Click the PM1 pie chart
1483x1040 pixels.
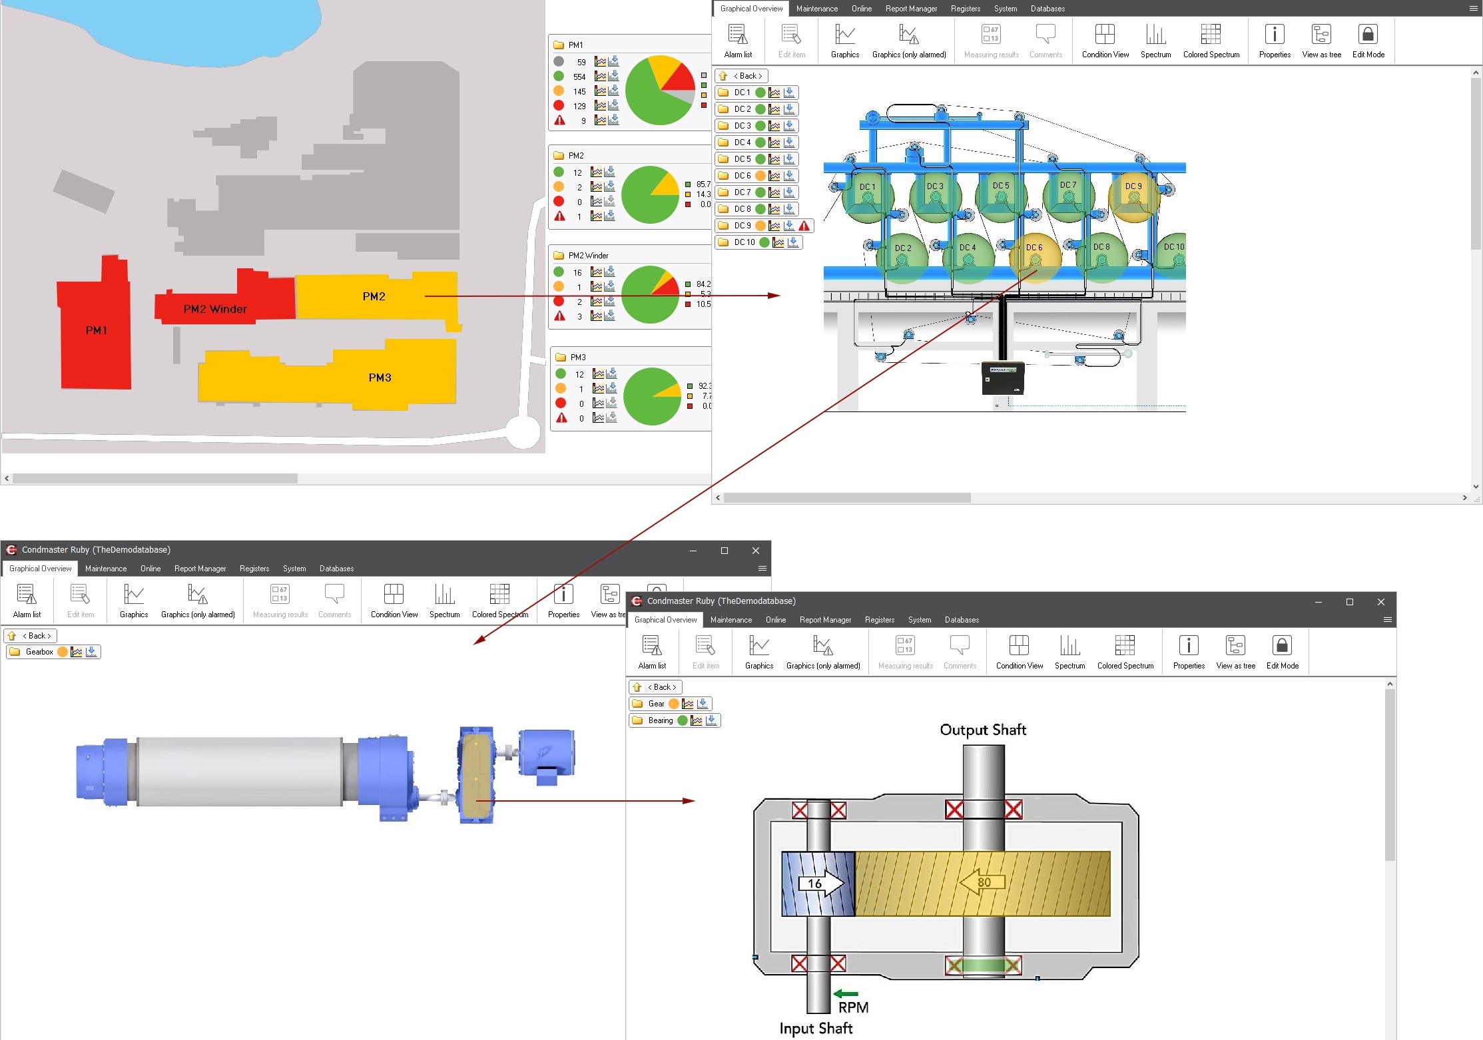click(660, 90)
